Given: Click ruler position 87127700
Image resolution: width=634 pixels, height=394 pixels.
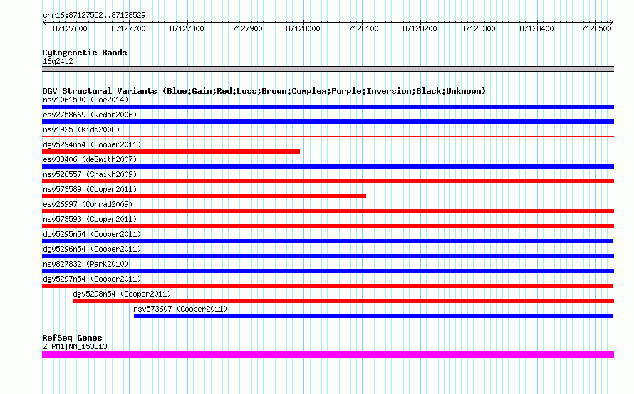Looking at the screenshot, I should click(128, 28).
